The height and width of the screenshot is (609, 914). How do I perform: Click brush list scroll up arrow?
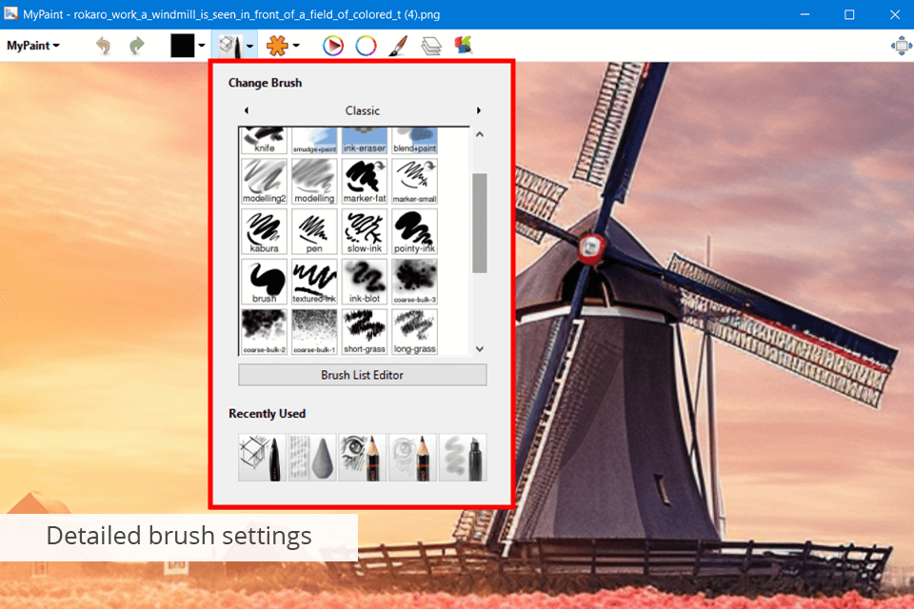click(x=480, y=134)
